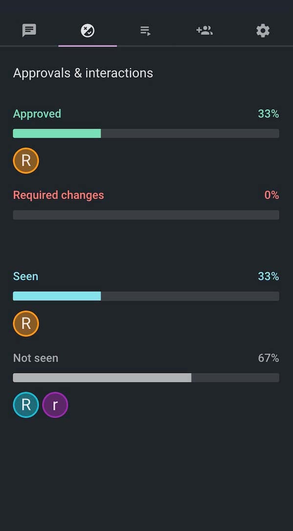Click the Approvals & interactions heading
Screen dimensions: 293x531
pyautogui.click(x=83, y=73)
